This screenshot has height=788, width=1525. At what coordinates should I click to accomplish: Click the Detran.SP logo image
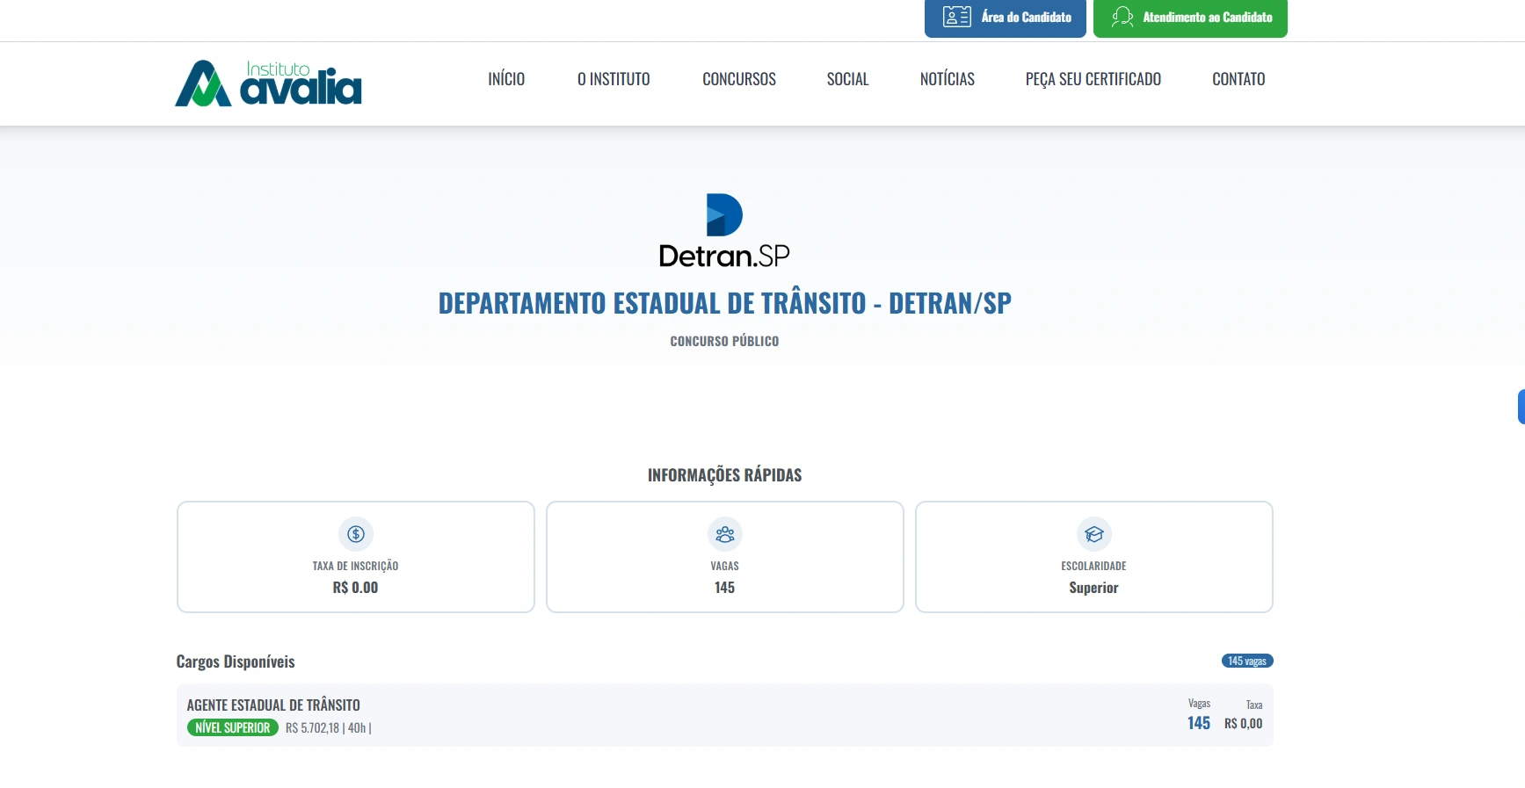pyautogui.click(x=724, y=230)
